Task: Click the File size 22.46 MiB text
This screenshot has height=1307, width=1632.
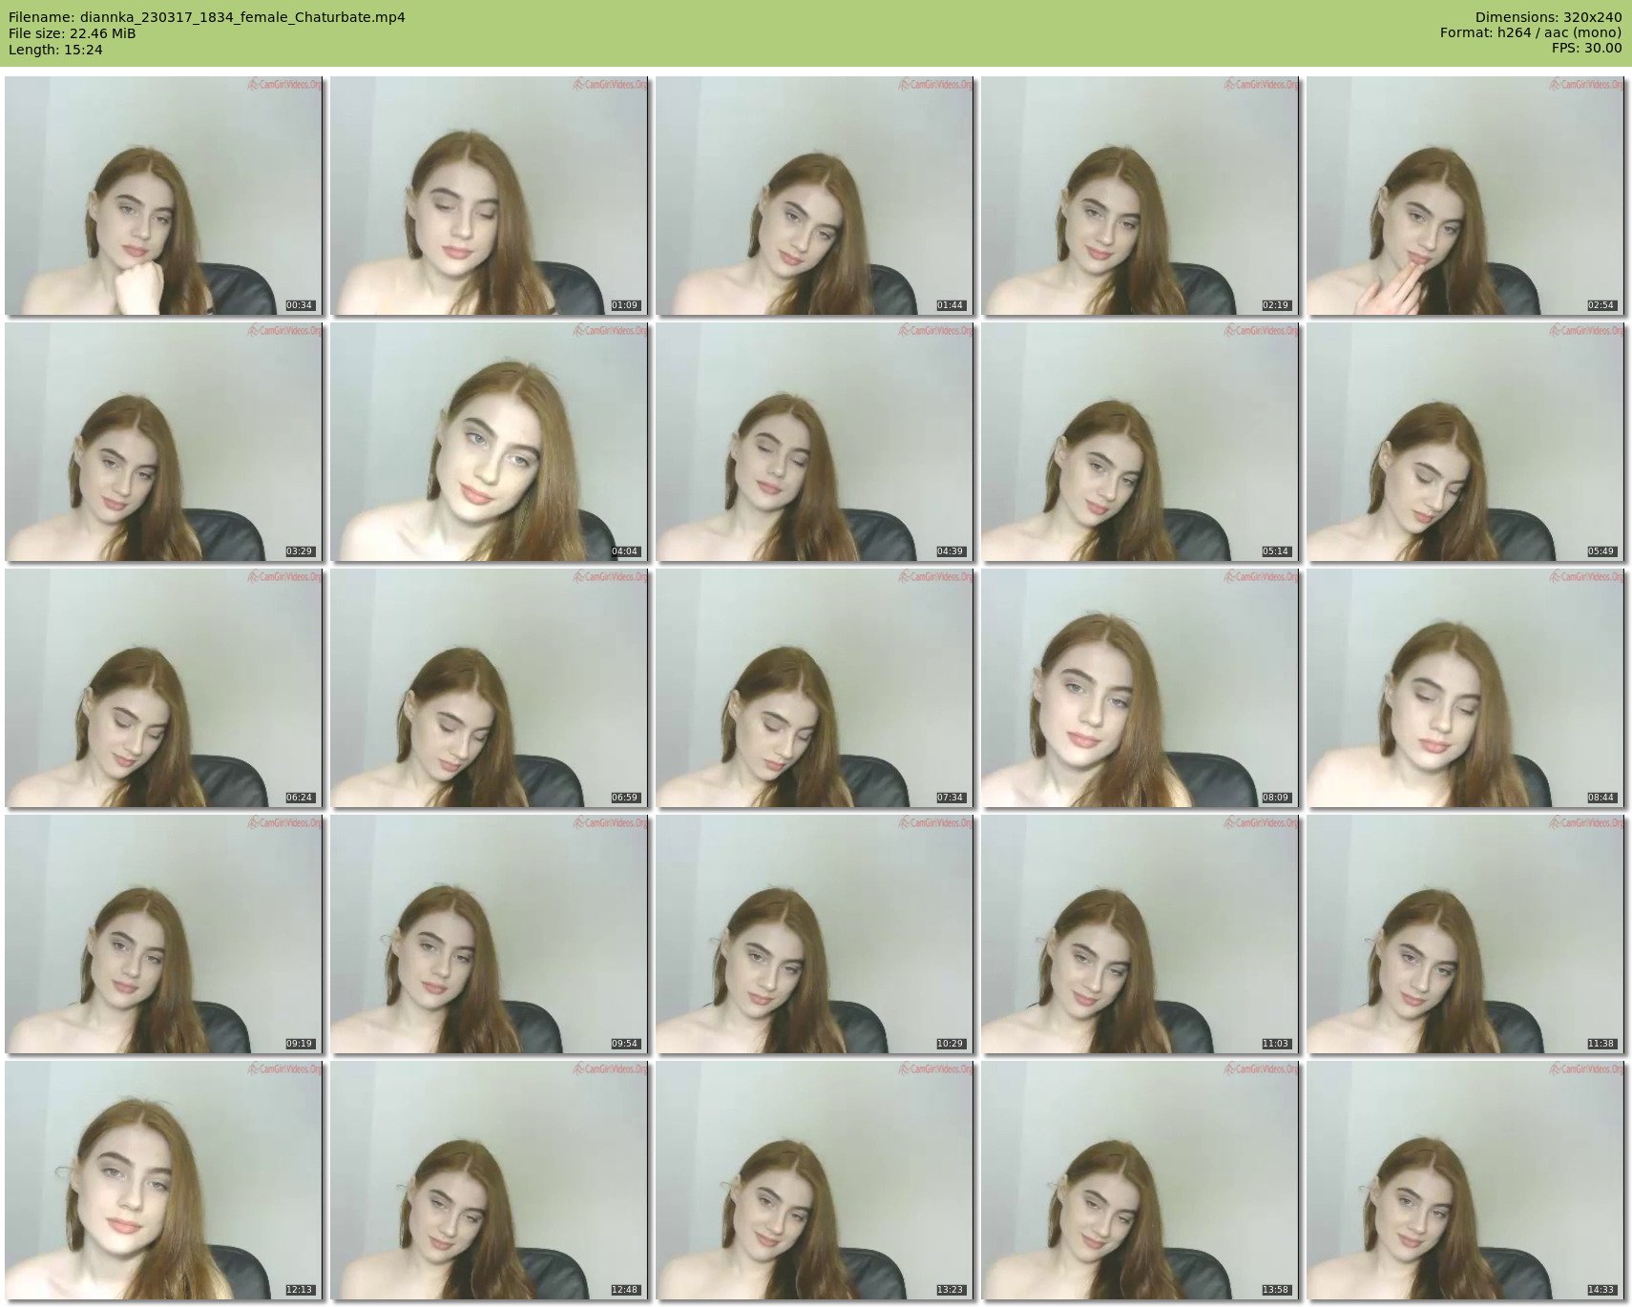Action: click(x=73, y=33)
